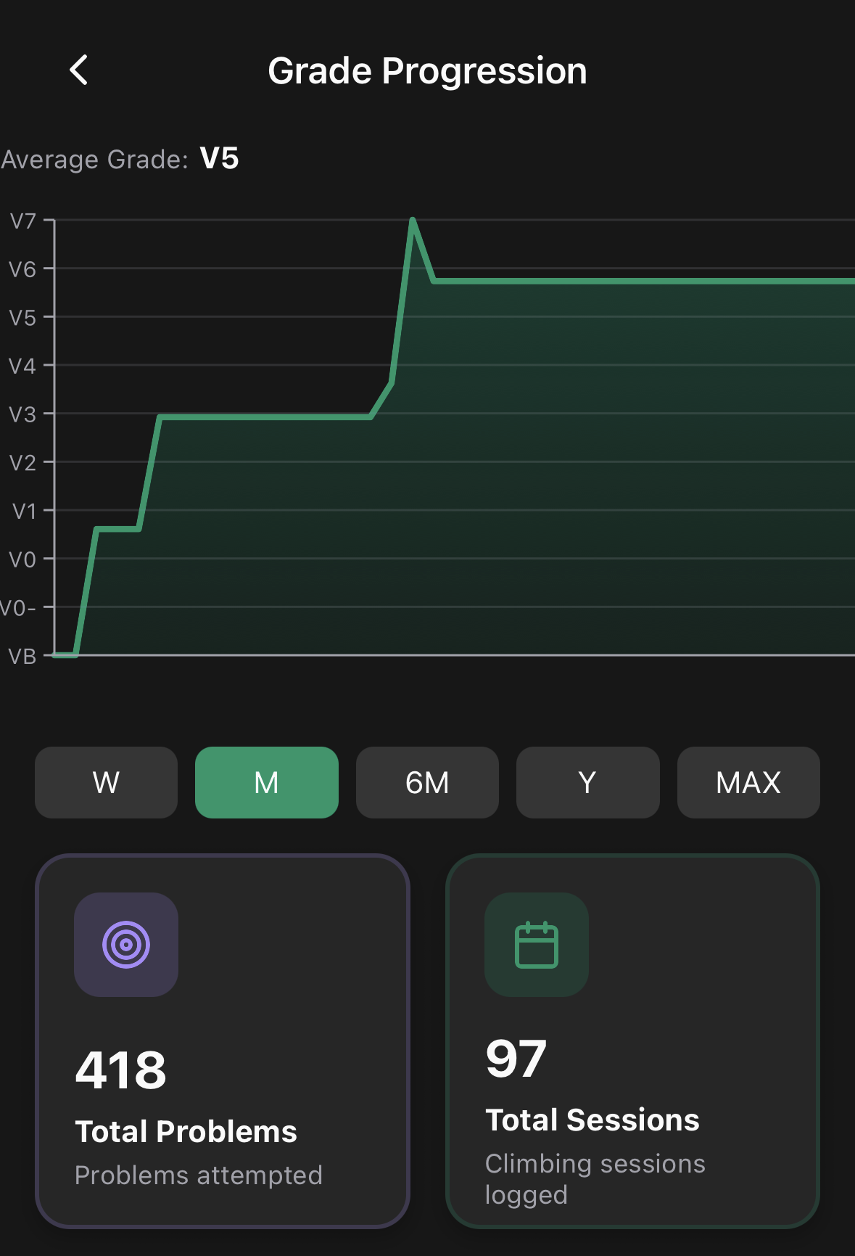Tap the V3 plateau on chart line
This screenshot has width=855, height=1256.
265,417
